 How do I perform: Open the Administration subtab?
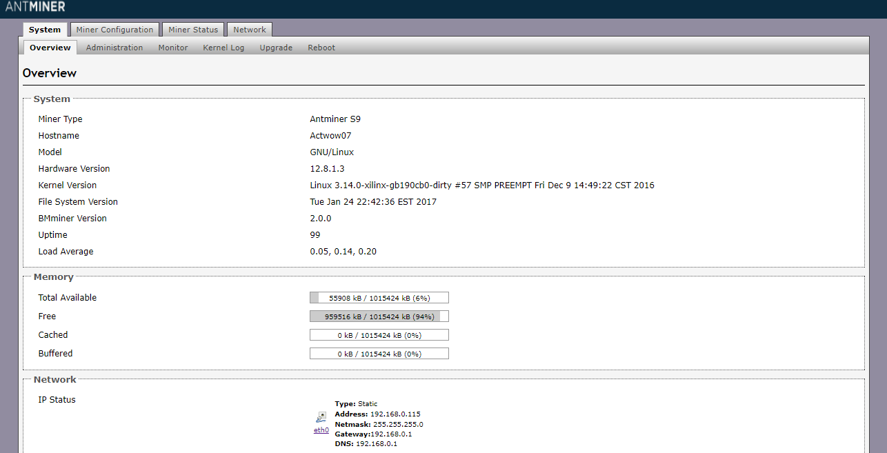coord(114,48)
